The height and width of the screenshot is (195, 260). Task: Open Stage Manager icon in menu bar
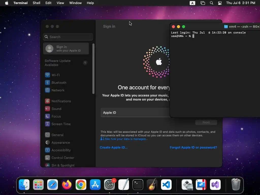[203, 3]
